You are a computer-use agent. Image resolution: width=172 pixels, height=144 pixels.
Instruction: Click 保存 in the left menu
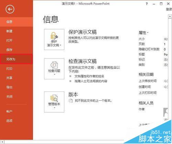tap(17, 50)
